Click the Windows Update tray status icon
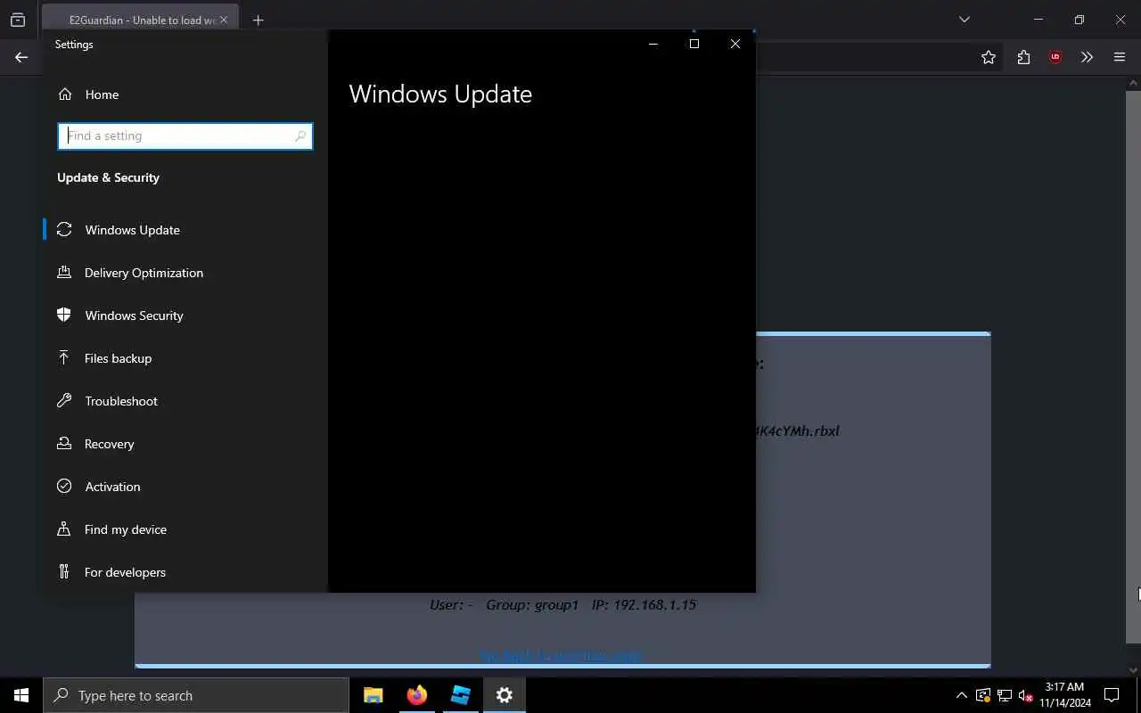Viewport: 1141px width, 713px height. coord(982,695)
